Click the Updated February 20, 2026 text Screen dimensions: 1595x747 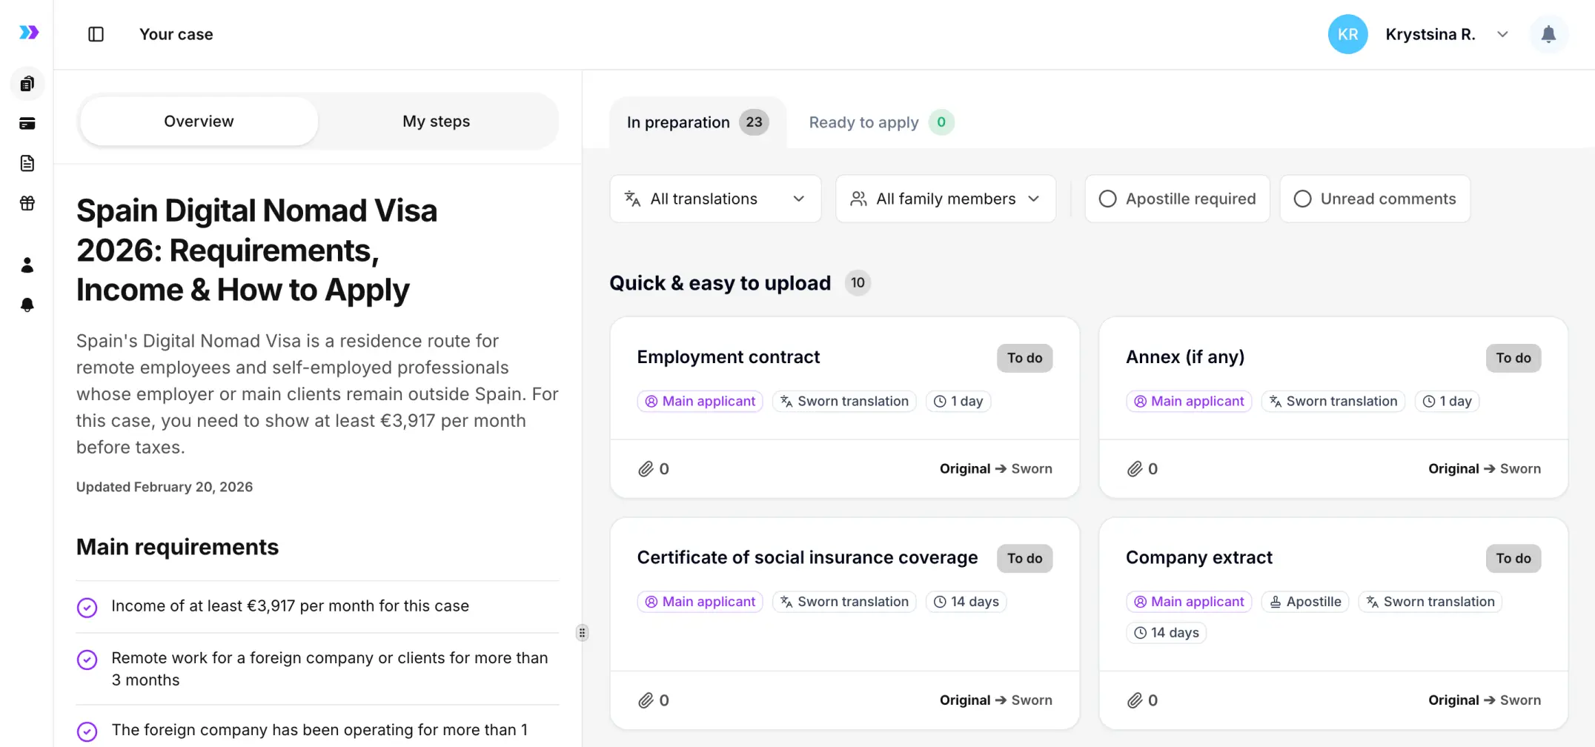[x=165, y=487]
